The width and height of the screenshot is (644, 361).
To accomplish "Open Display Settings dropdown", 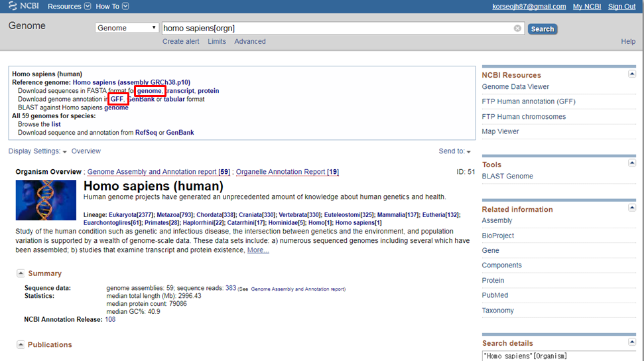I will coord(37,151).
